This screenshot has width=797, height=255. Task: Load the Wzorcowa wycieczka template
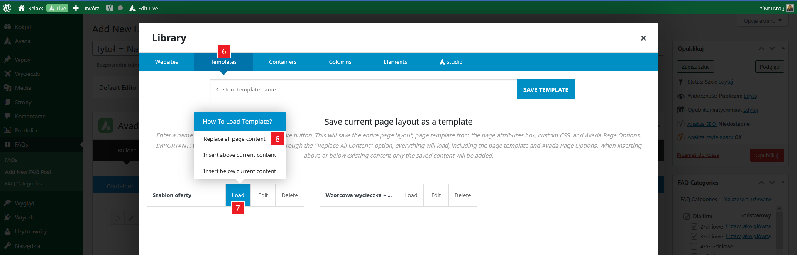411,195
